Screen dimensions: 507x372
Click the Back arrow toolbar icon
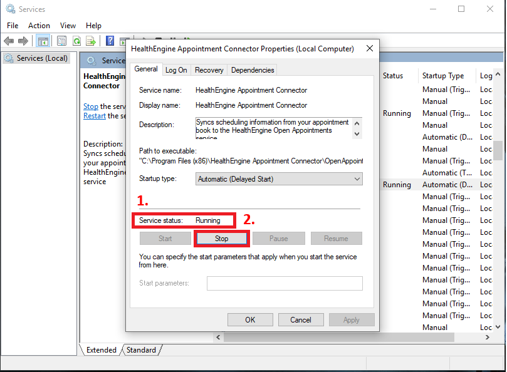[9, 41]
